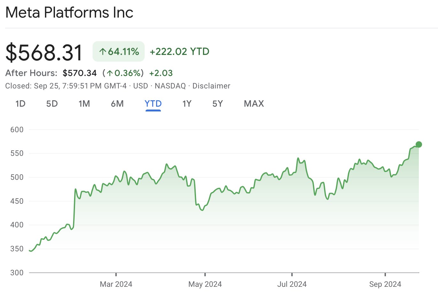Viewport: 438px width, 297px height.
Task: Click the YTD range tab
Action: coord(153,104)
